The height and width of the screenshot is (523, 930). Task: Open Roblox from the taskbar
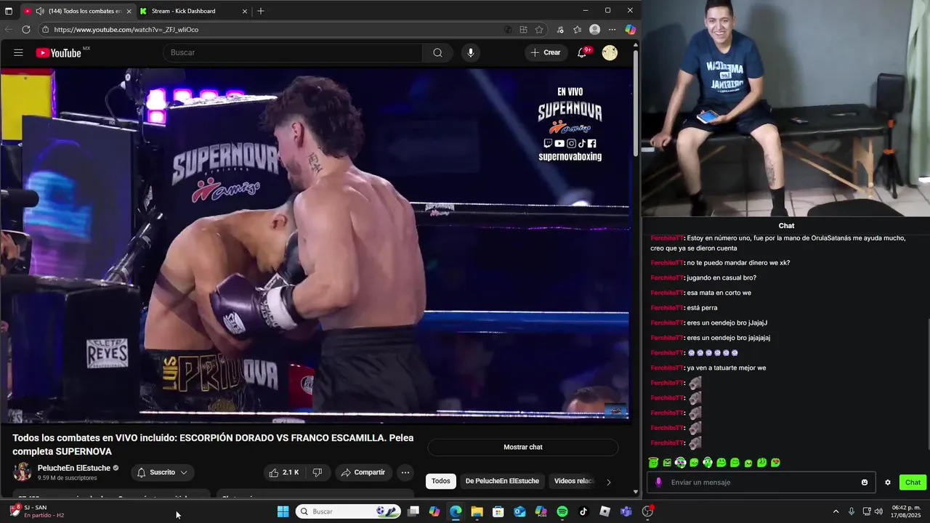(x=604, y=511)
